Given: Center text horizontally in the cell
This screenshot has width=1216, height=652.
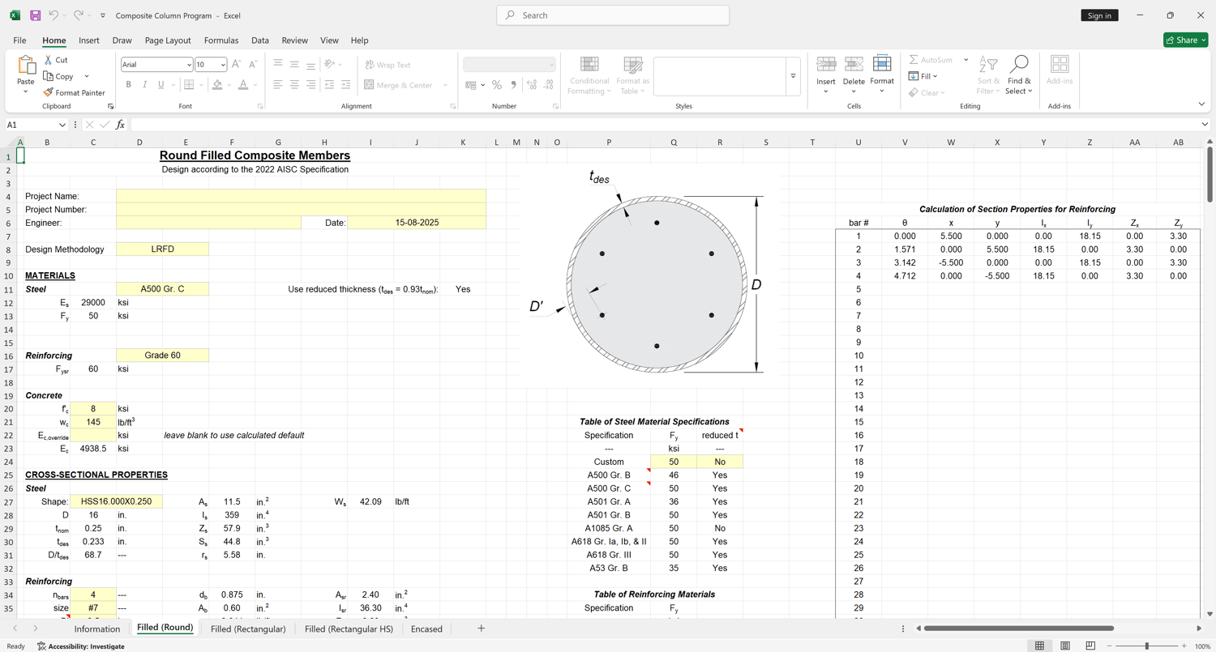Looking at the screenshot, I should (294, 85).
